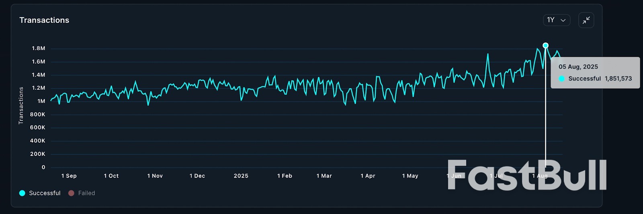Click the 1 Dec x-axis label
This screenshot has height=214, width=643.
click(197, 176)
